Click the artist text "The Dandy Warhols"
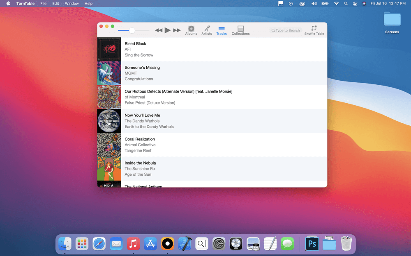 point(142,121)
